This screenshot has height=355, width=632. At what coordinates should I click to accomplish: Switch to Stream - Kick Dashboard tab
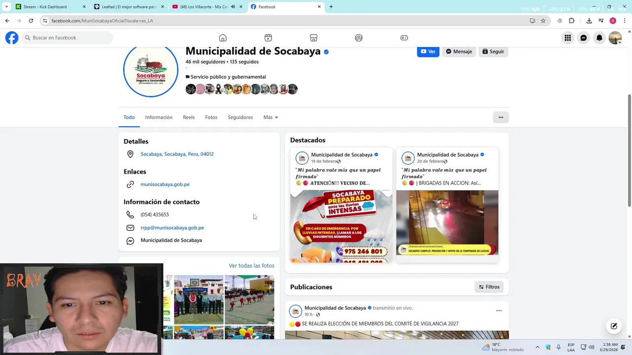pyautogui.click(x=49, y=7)
